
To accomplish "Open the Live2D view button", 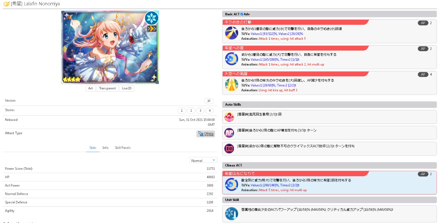I will coord(127,88).
